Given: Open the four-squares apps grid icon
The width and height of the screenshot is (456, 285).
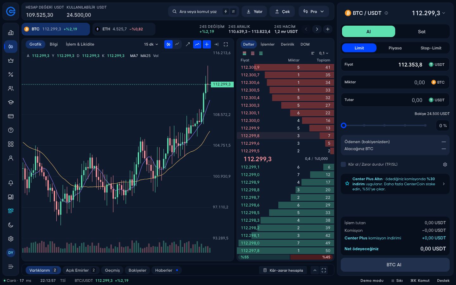Looking at the screenshot, I should (11, 144).
